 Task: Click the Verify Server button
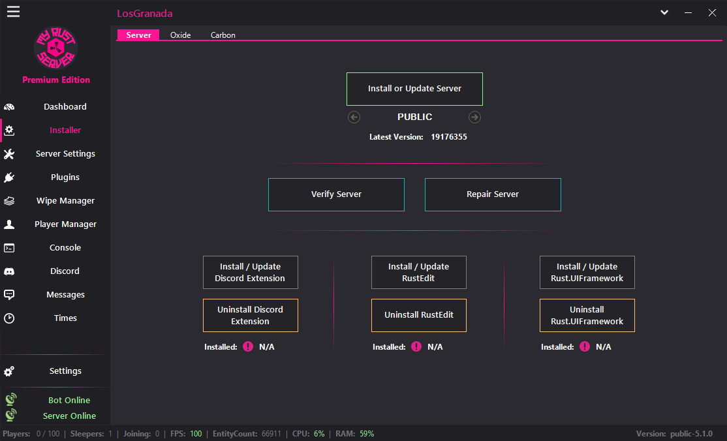(336, 195)
